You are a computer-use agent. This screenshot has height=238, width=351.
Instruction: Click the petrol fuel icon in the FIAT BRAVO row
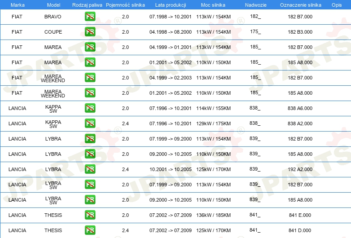[x=90, y=16]
